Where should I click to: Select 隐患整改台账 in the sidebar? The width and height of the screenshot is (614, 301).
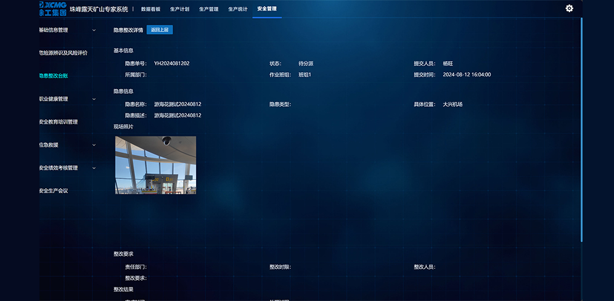point(54,76)
